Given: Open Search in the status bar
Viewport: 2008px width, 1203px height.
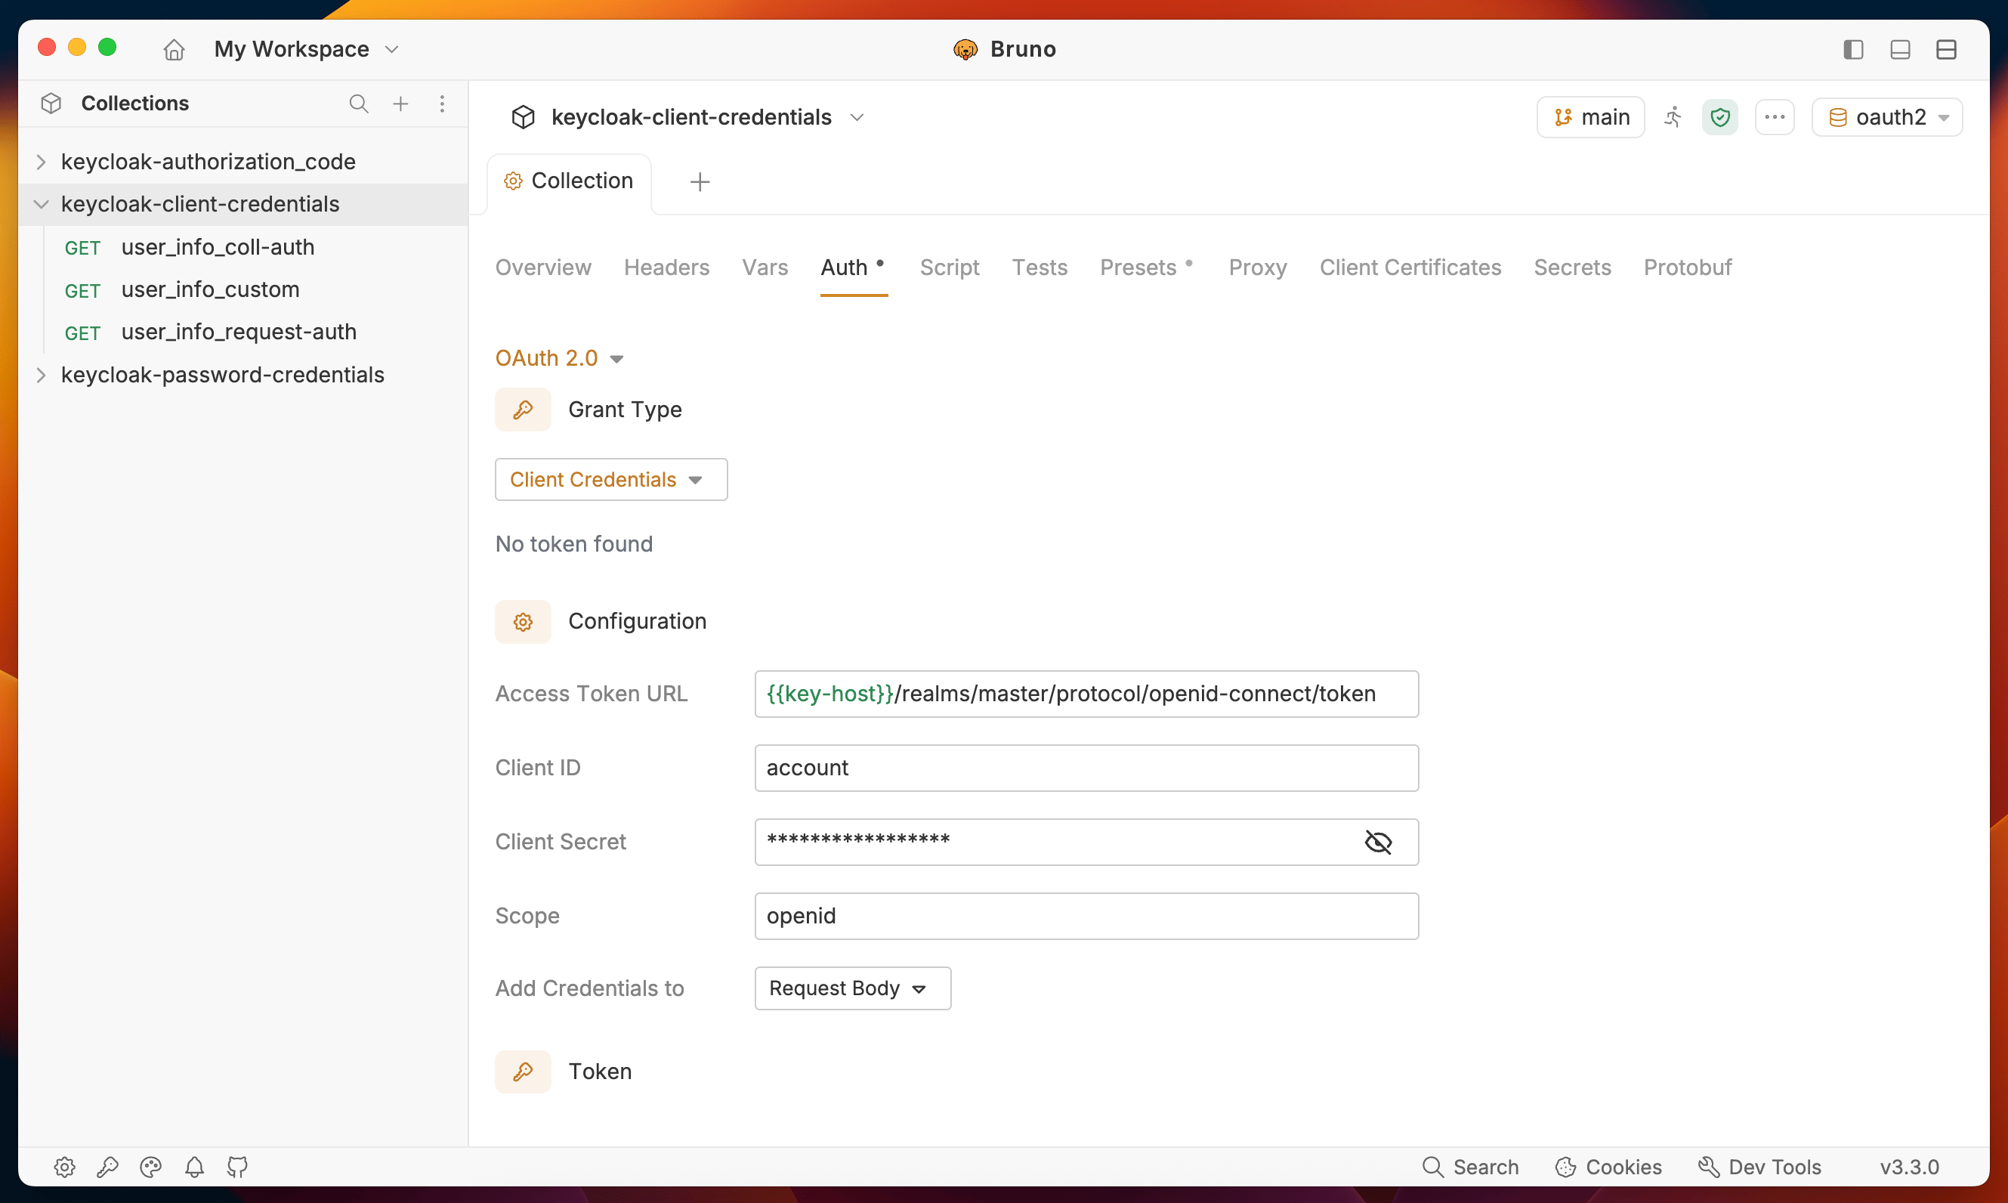Looking at the screenshot, I should (1470, 1167).
